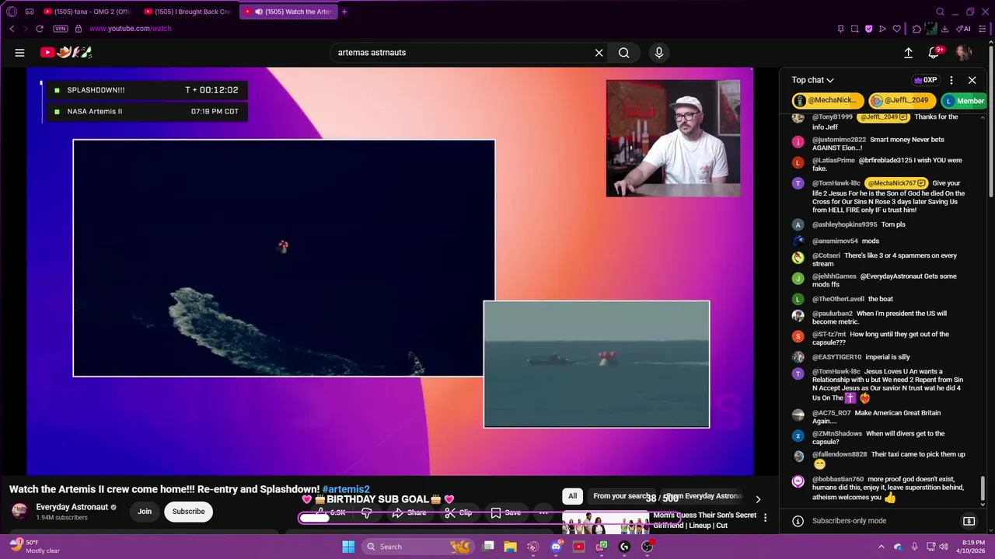The image size is (995, 559).
Task: Take a snapshot with the capture icon
Action: coord(854,29)
